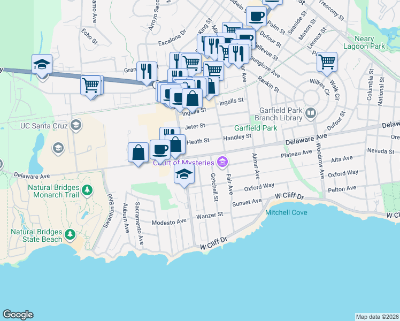Image resolution: width=400 pixels, height=321 pixels.
Task: Open the shopping cart marker west of Swift
Action: [91, 86]
